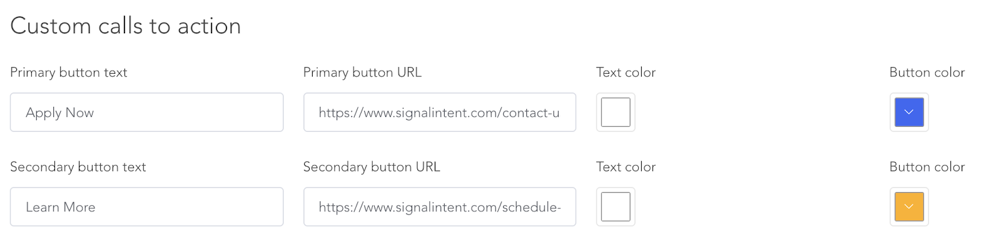Image resolution: width=1001 pixels, height=252 pixels.
Task: Place cursor in the signalintent.com/schedule- URL text
Action: (x=439, y=207)
